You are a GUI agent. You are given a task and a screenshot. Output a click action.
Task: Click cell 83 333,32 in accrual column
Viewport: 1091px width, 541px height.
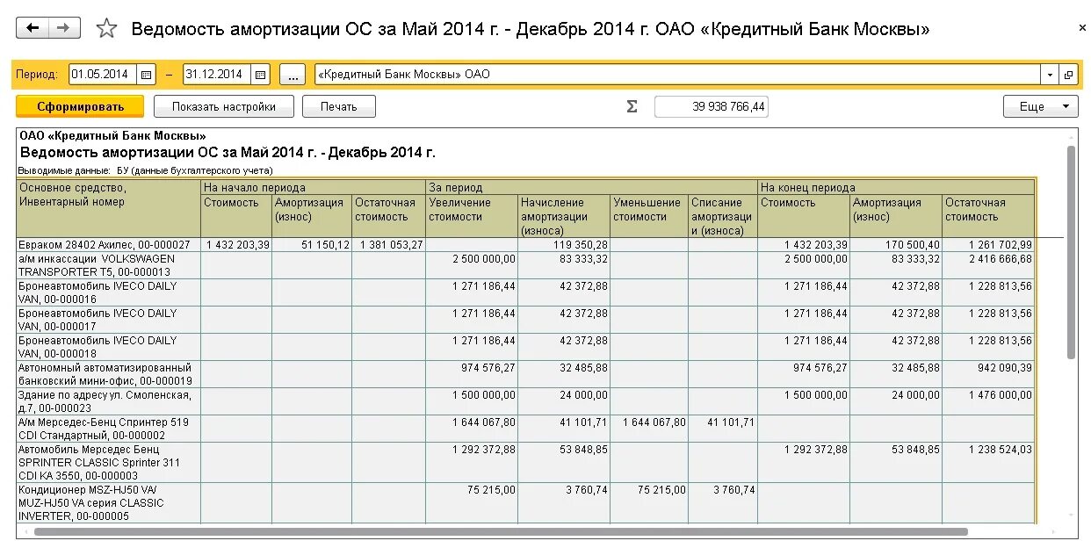pos(564,265)
